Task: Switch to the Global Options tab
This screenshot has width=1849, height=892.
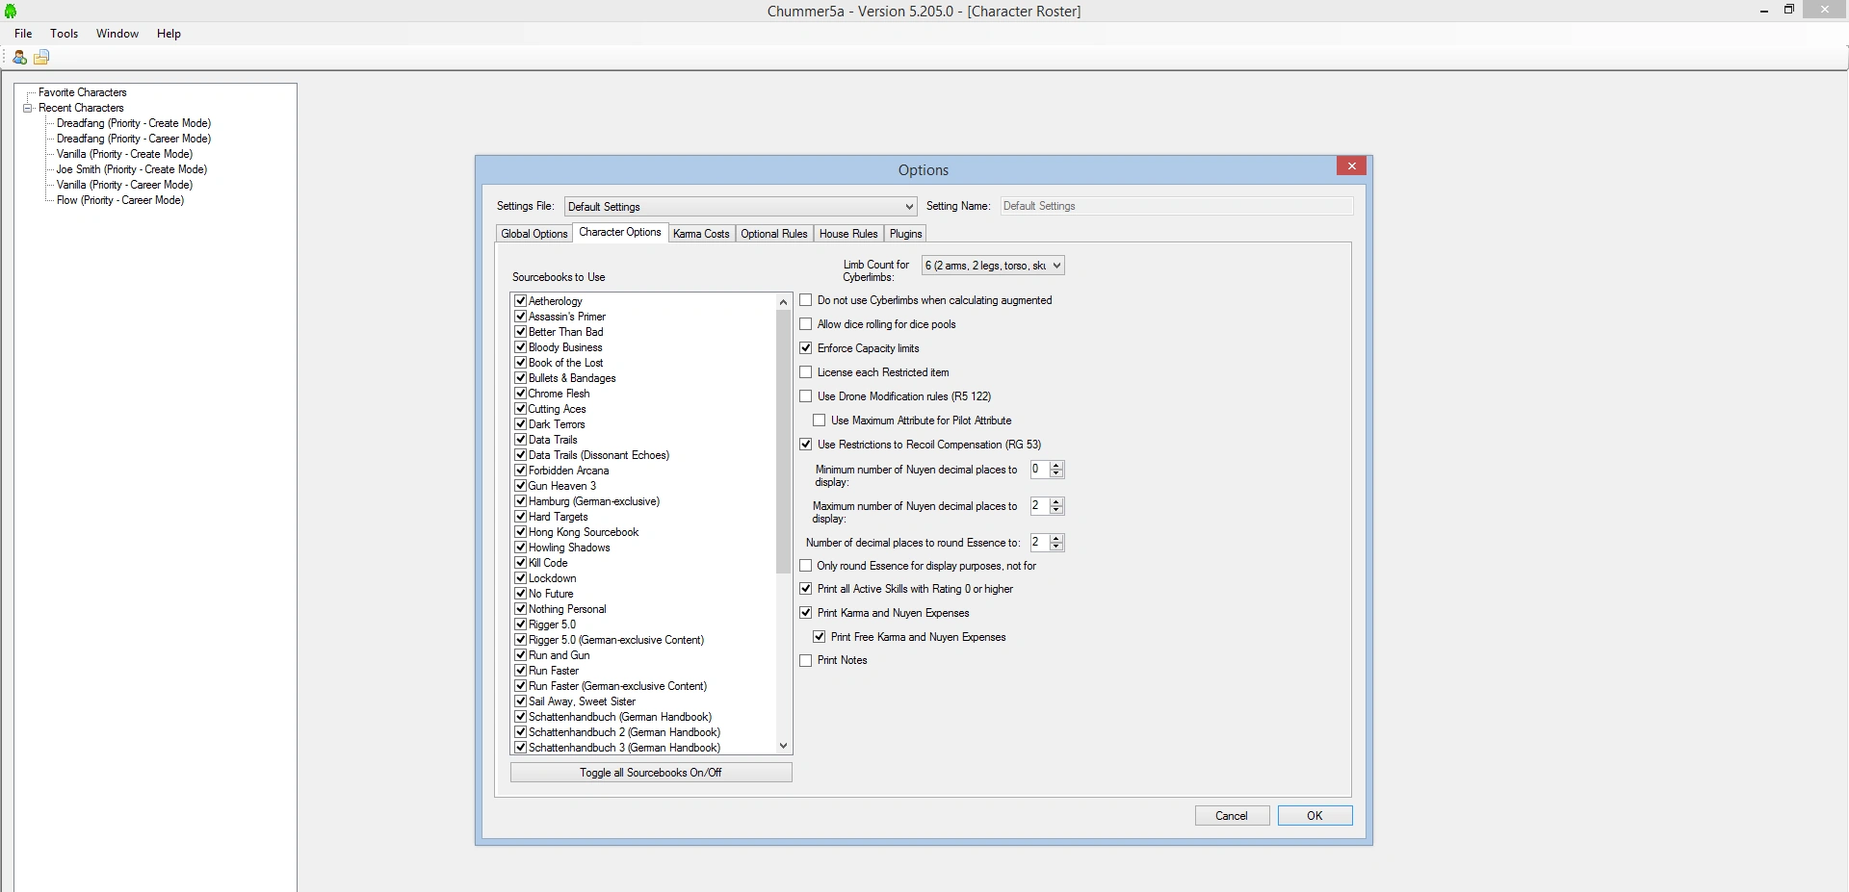Action: [x=534, y=234]
